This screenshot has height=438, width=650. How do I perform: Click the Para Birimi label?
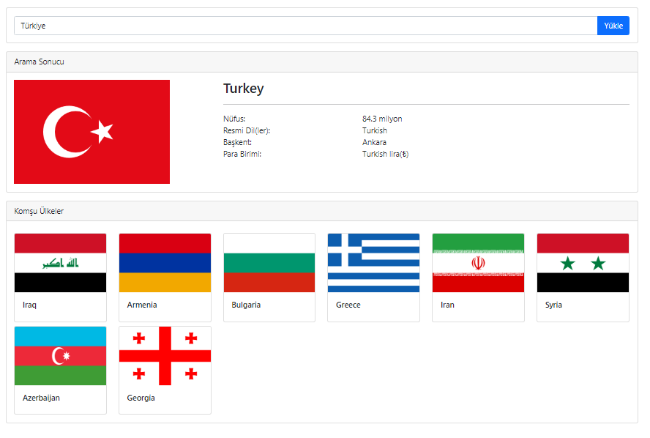click(242, 154)
